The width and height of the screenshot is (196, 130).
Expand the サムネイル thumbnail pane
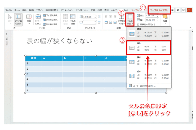click(x=7, y=34)
